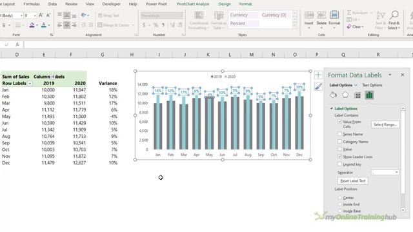Click the Accounting Number Format dollar icon
The width and height of the screenshot is (413, 232).
pyautogui.click(x=144, y=25)
